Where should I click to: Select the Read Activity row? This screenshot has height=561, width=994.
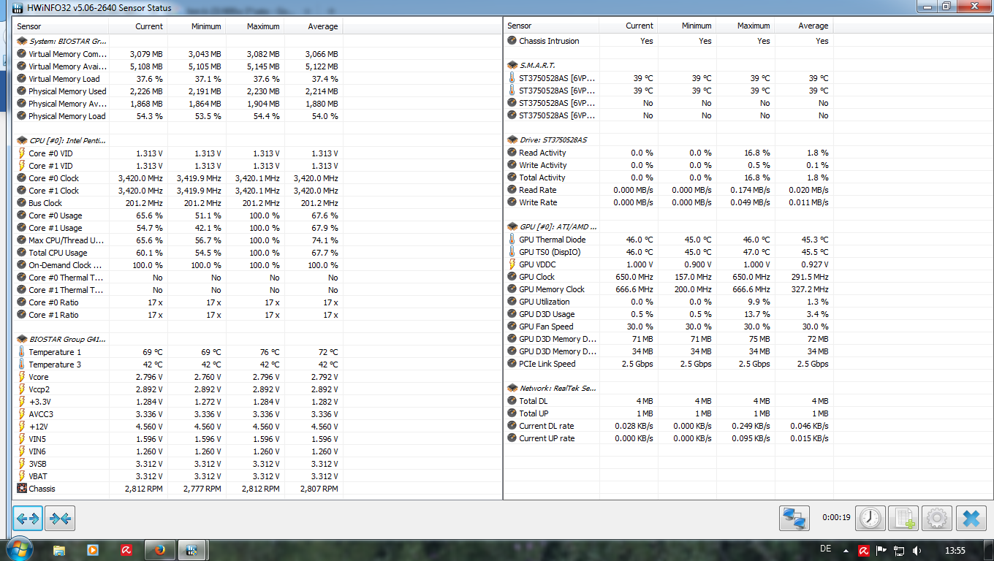click(668, 153)
